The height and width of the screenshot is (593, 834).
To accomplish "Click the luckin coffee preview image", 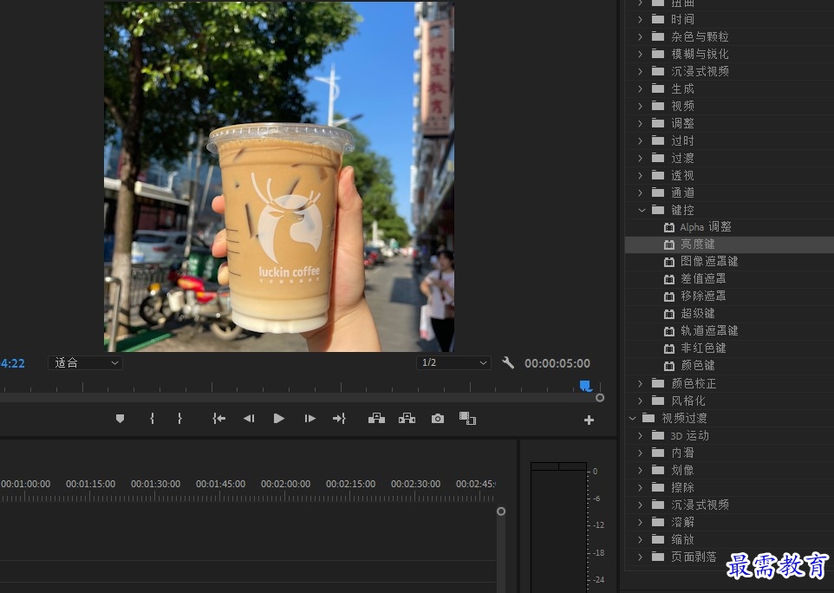I will coord(278,177).
